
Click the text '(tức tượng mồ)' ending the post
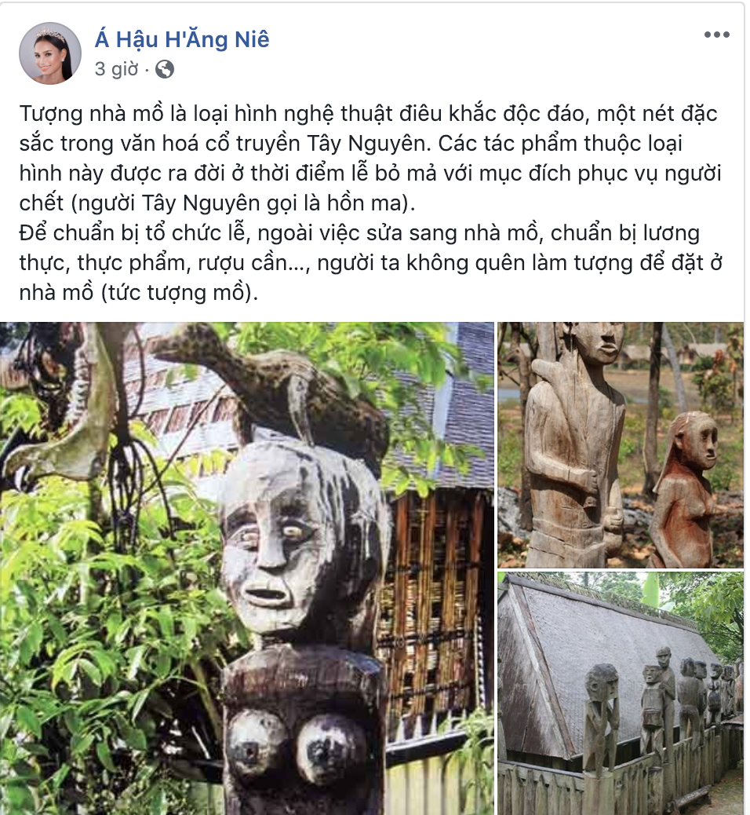point(179,293)
